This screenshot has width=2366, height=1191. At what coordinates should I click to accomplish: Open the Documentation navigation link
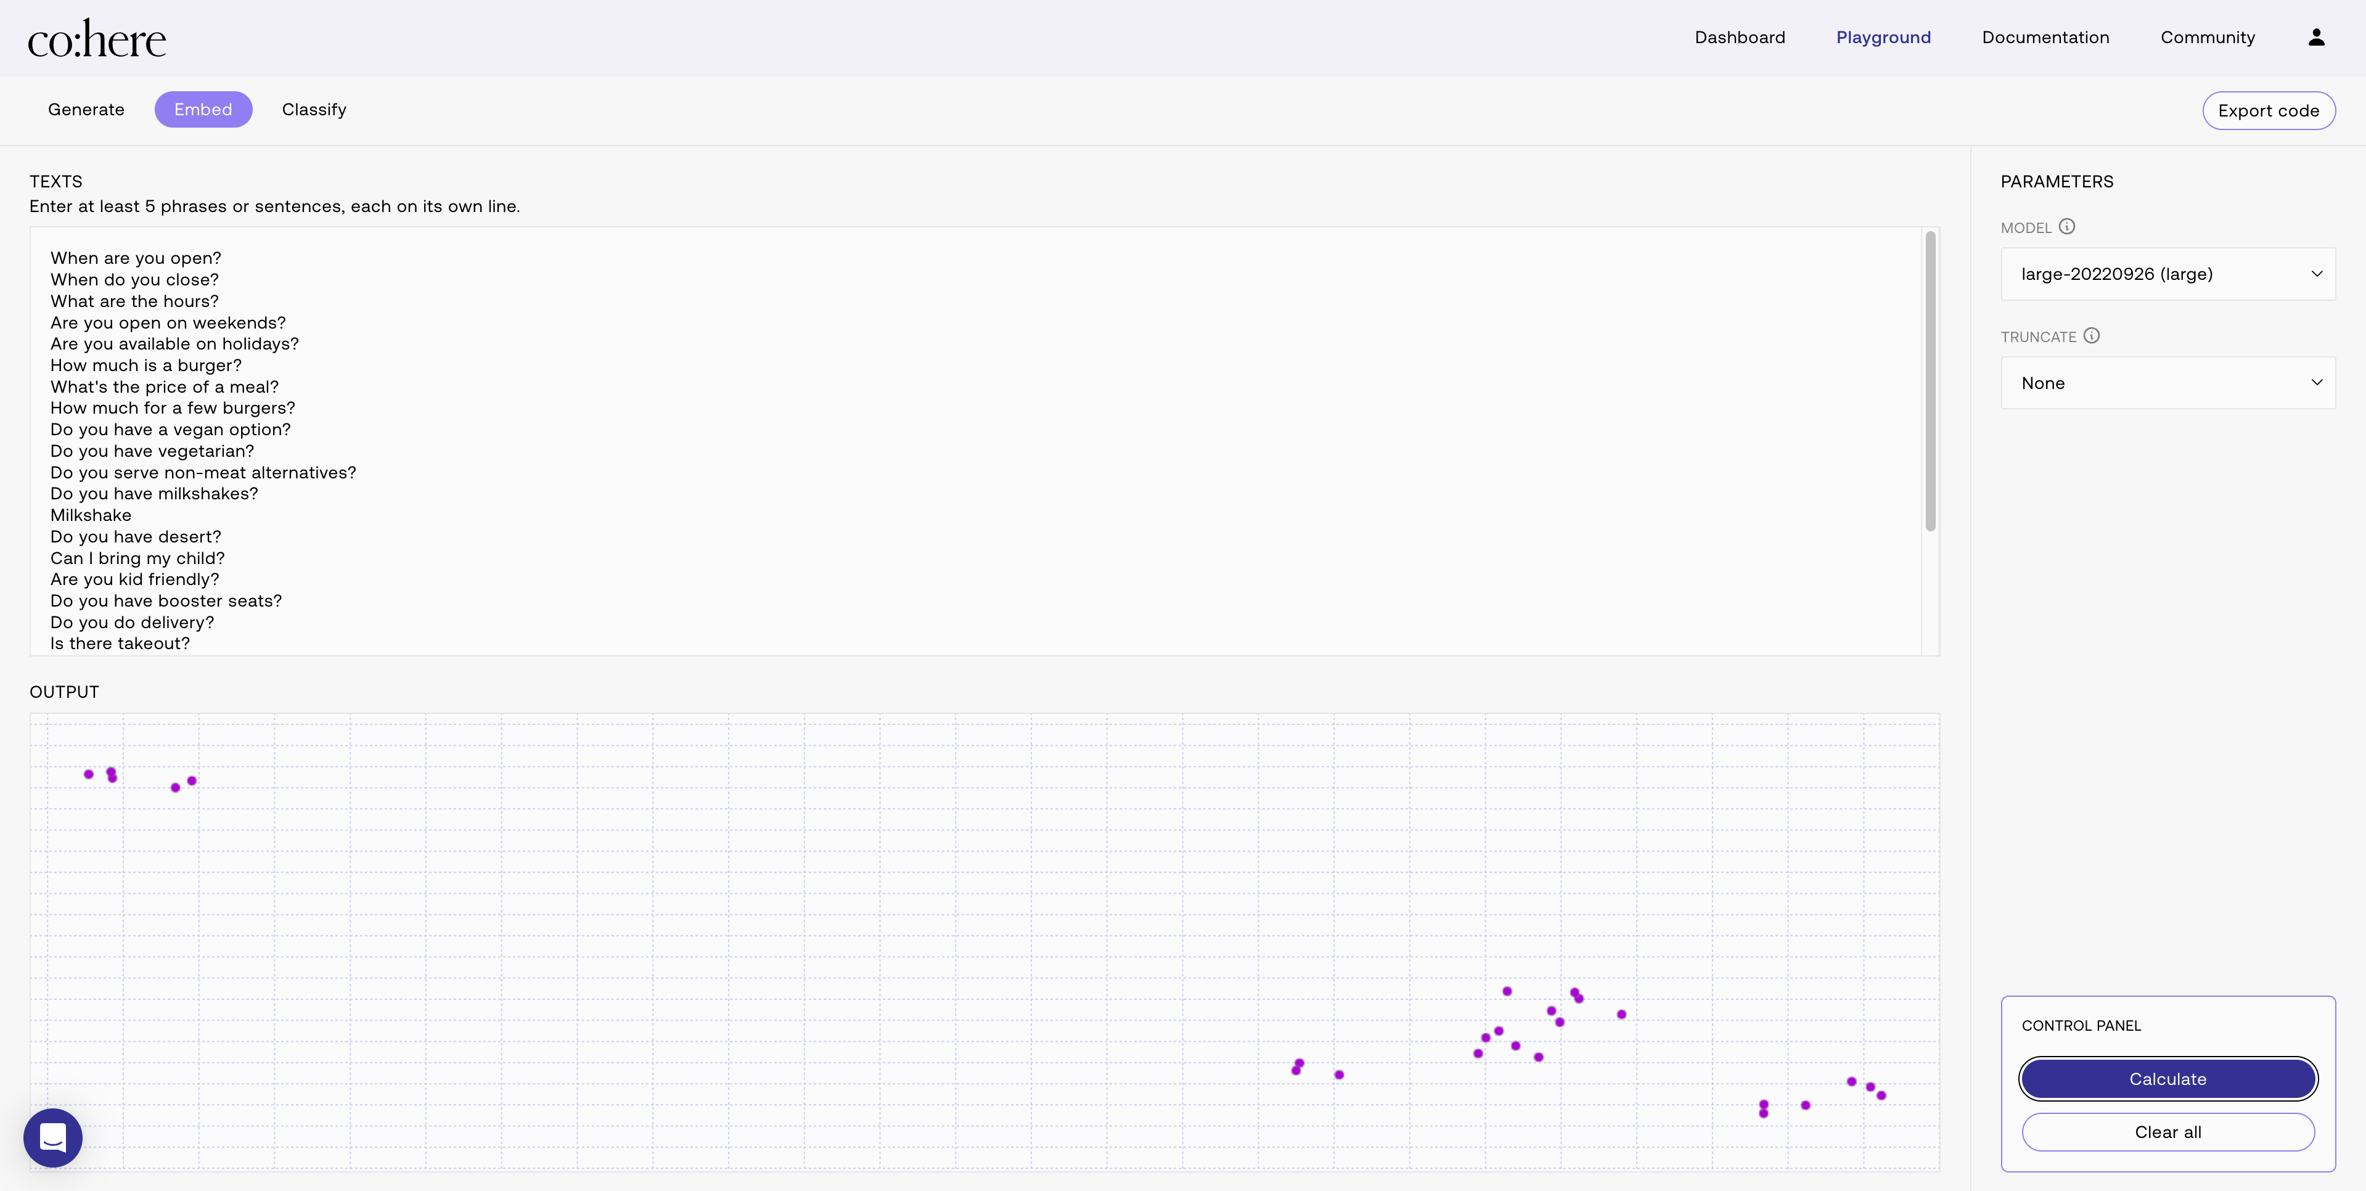coord(2045,38)
